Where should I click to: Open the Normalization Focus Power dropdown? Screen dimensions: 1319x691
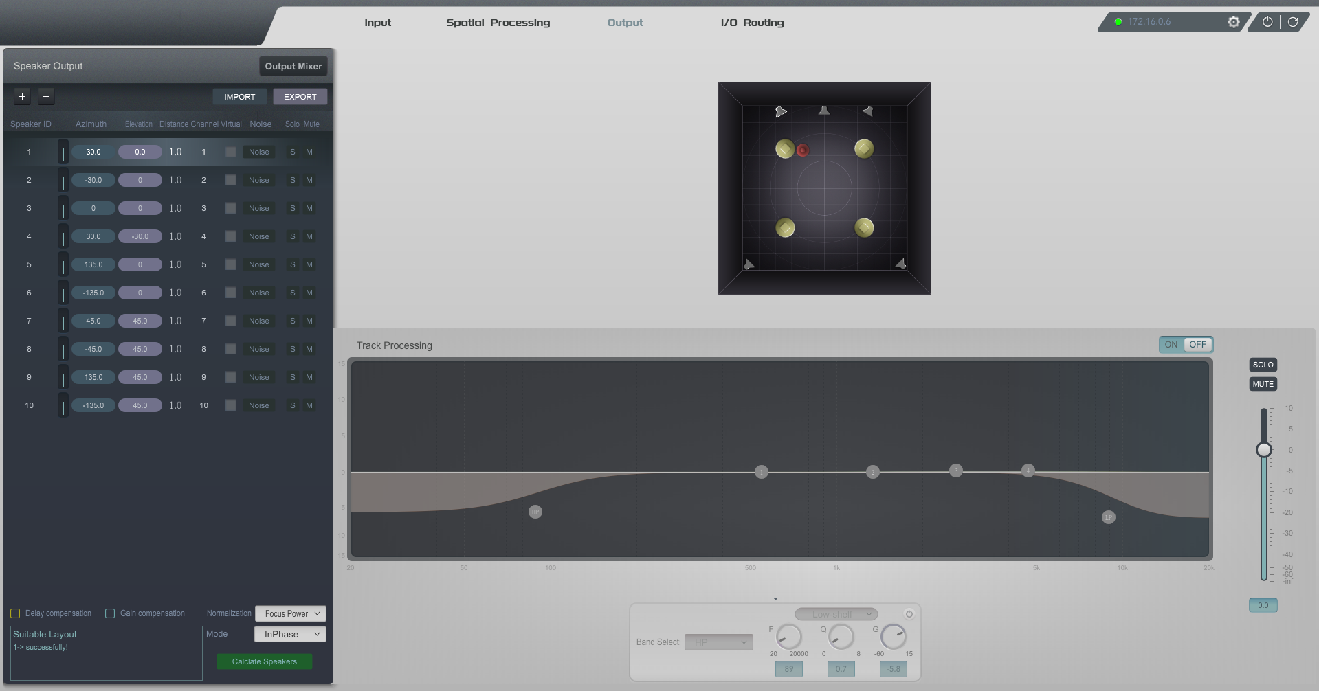pos(291,613)
